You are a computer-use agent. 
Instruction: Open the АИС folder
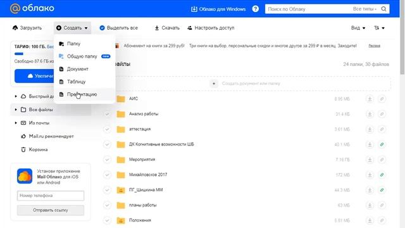(134, 99)
